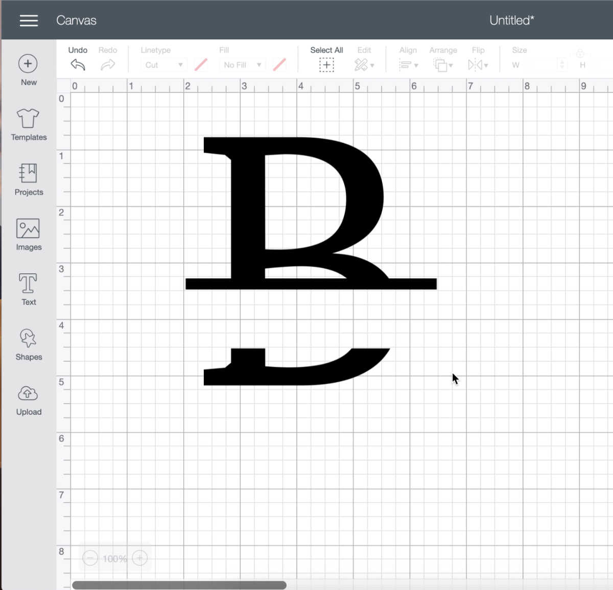Image resolution: width=613 pixels, height=590 pixels.
Task: Click the zoom in plus button
Action: tap(140, 558)
